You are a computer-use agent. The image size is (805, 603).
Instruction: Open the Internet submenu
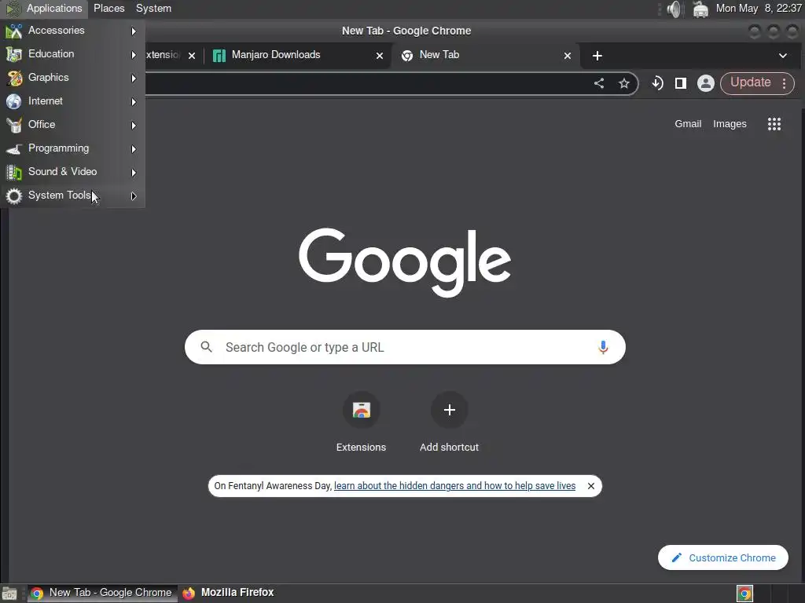tap(72, 101)
